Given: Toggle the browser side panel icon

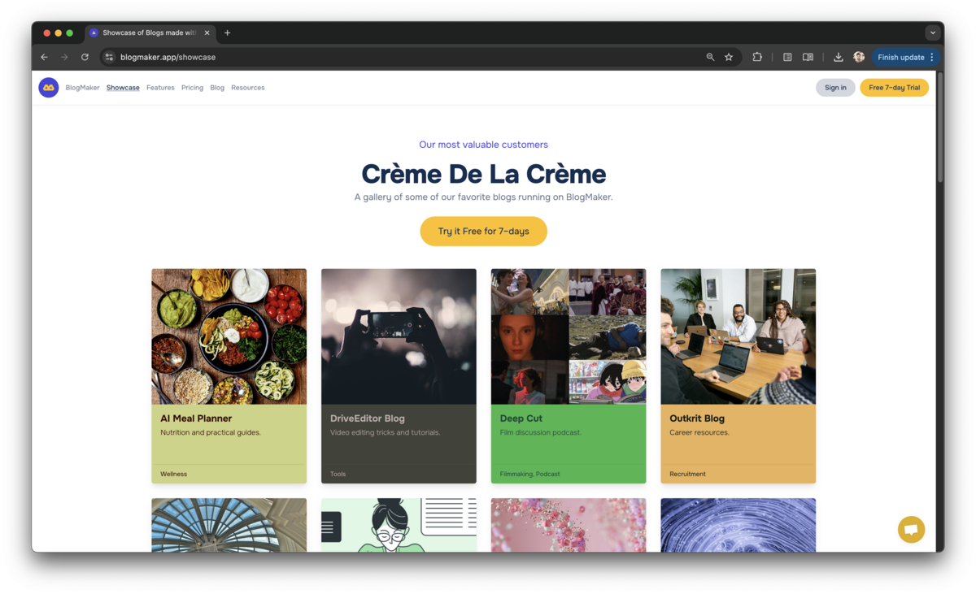Looking at the screenshot, I should pyautogui.click(x=808, y=58).
